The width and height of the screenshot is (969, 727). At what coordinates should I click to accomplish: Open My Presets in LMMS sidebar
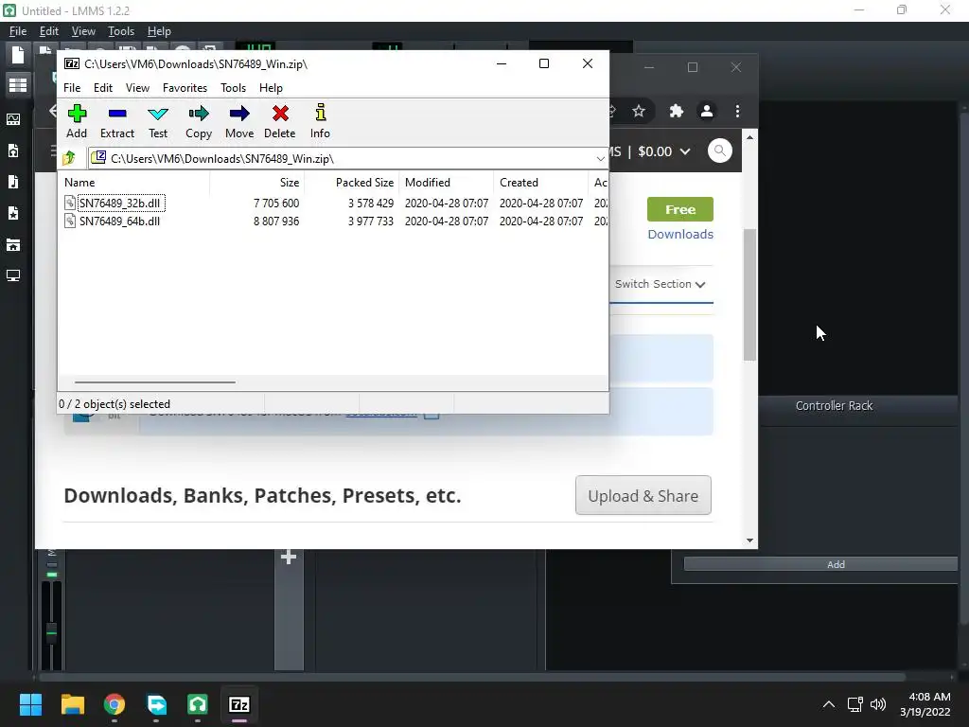13,213
